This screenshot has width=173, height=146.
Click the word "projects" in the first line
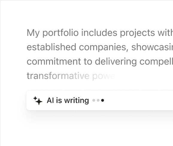click(x=137, y=33)
